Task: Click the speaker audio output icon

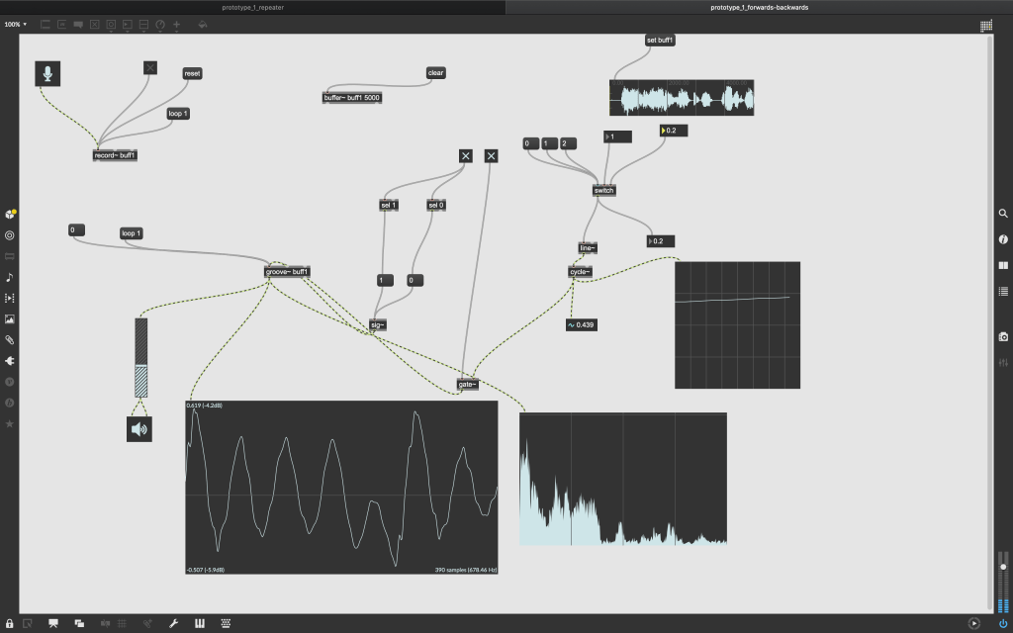Action: coord(139,428)
